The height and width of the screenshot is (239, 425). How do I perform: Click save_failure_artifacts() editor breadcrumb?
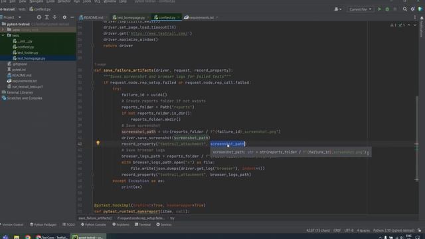pos(95,218)
